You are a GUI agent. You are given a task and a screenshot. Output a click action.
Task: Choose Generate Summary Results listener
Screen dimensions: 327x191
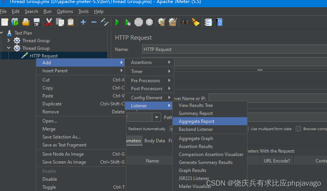click(x=210, y=162)
